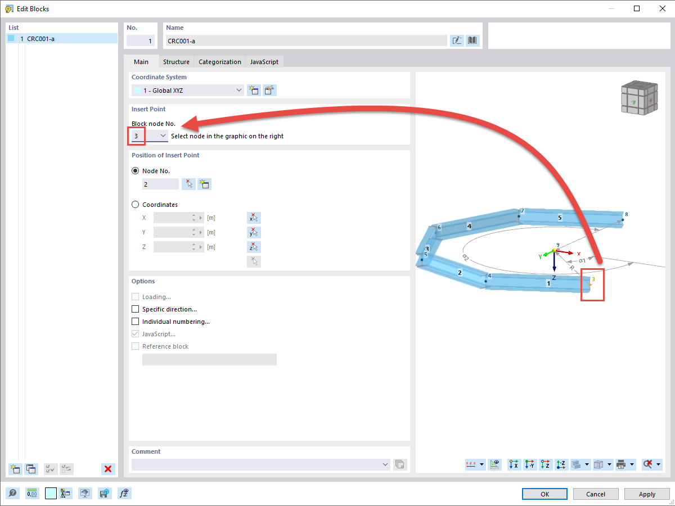675x506 pixels.
Task: Enable the Individual numbering checkbox
Action: [x=135, y=322]
